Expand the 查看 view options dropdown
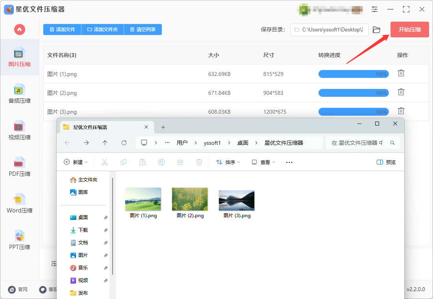This screenshot has height=299, width=433. pos(263,162)
